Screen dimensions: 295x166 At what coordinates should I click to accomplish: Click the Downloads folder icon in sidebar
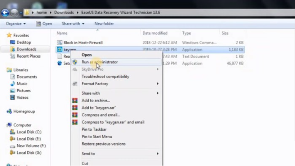click(x=12, y=49)
